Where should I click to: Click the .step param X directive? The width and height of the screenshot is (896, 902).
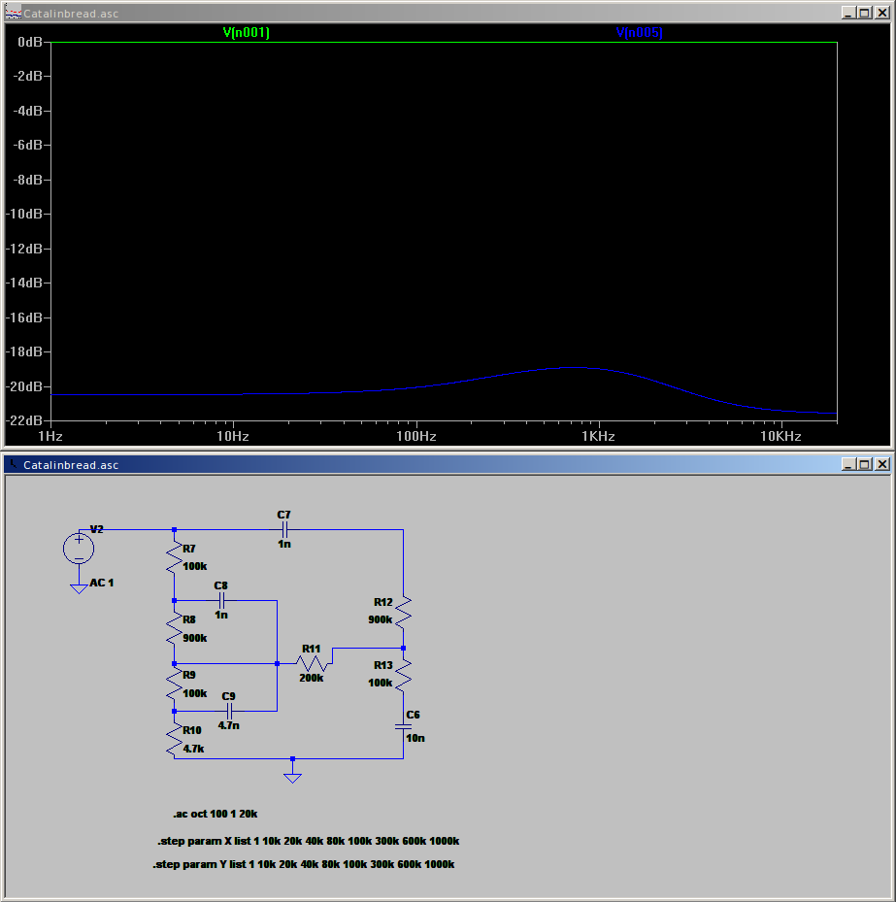click(308, 841)
